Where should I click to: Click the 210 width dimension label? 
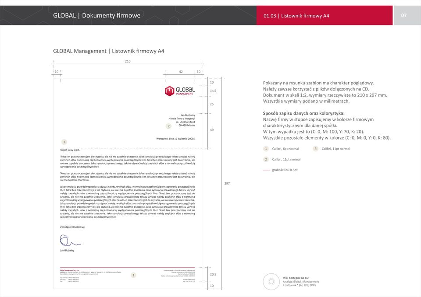(x=128, y=61)
